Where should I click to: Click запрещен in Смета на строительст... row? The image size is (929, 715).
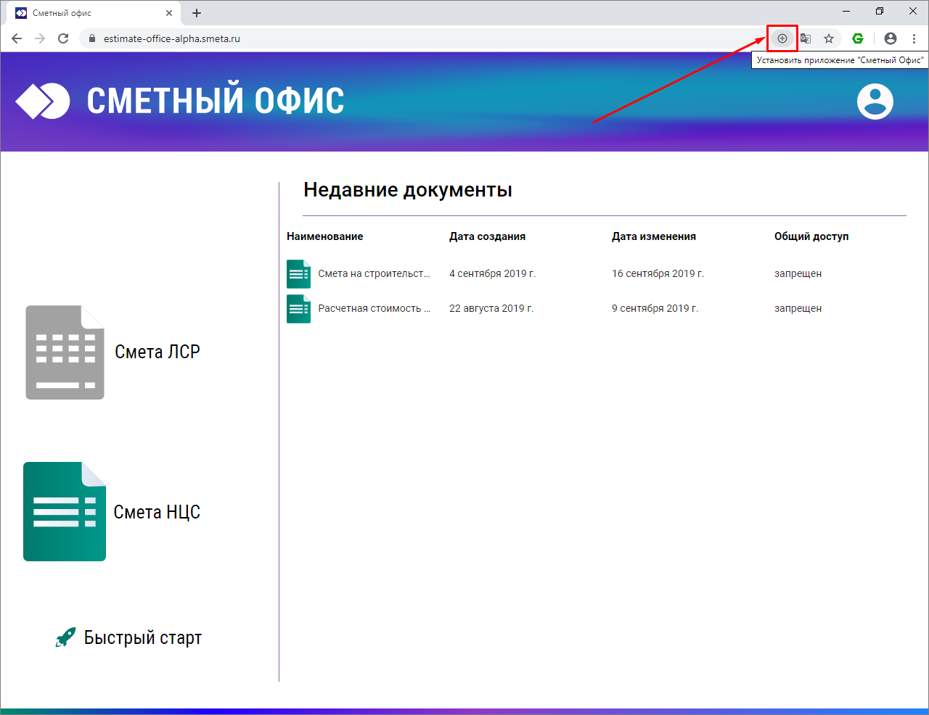coord(798,273)
